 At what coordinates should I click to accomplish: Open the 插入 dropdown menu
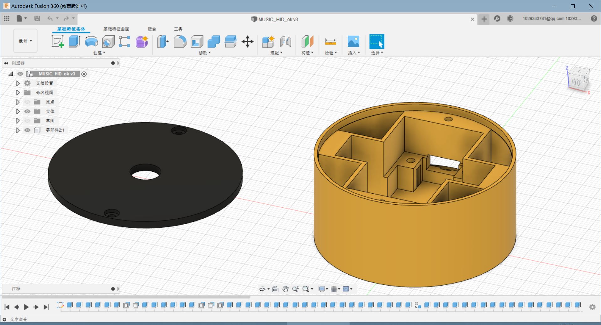354,53
